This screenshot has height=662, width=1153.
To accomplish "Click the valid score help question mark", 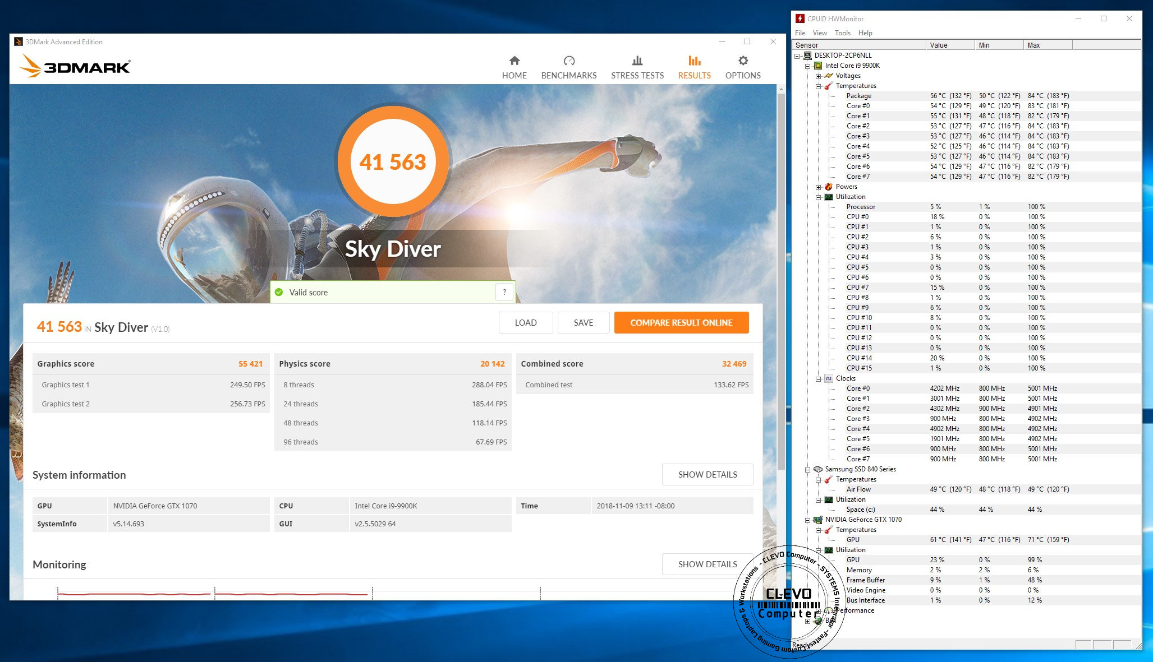I will pyautogui.click(x=504, y=292).
